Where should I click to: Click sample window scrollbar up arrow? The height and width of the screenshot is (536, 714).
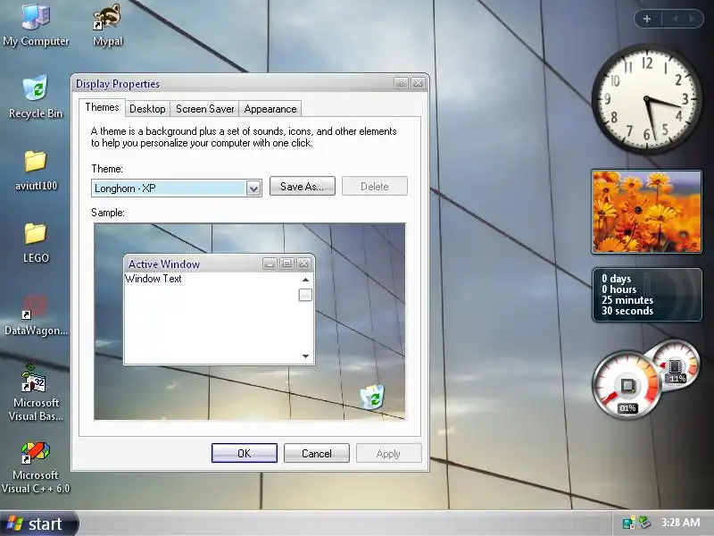[x=305, y=280]
